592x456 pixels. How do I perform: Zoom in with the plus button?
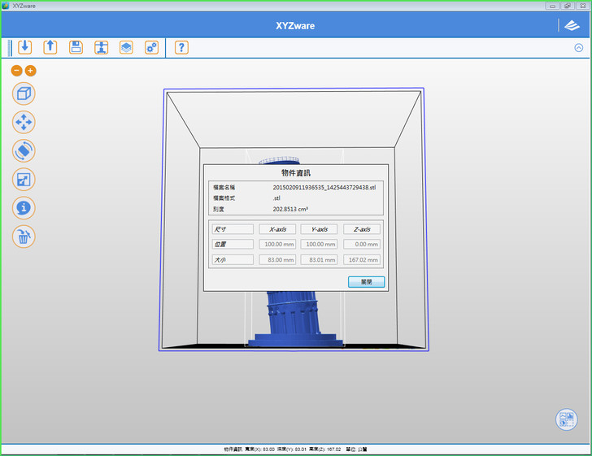[31, 71]
